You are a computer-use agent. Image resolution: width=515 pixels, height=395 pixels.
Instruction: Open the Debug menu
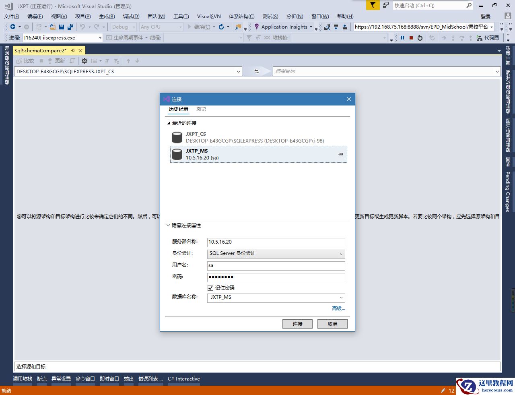point(131,17)
